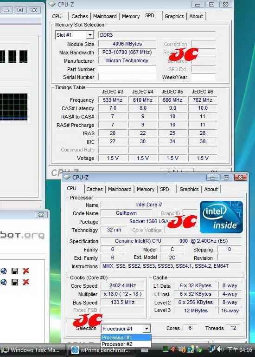The image size is (255, 357).
Task: Click the floppy save icon in the lower wPrime score row
Action: [x=15, y=282]
